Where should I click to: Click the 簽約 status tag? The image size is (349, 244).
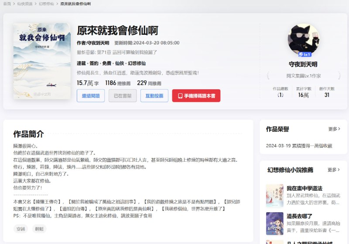94,63
